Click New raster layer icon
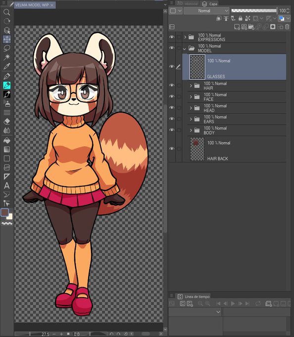This screenshot has height=337, width=294. 237,27
